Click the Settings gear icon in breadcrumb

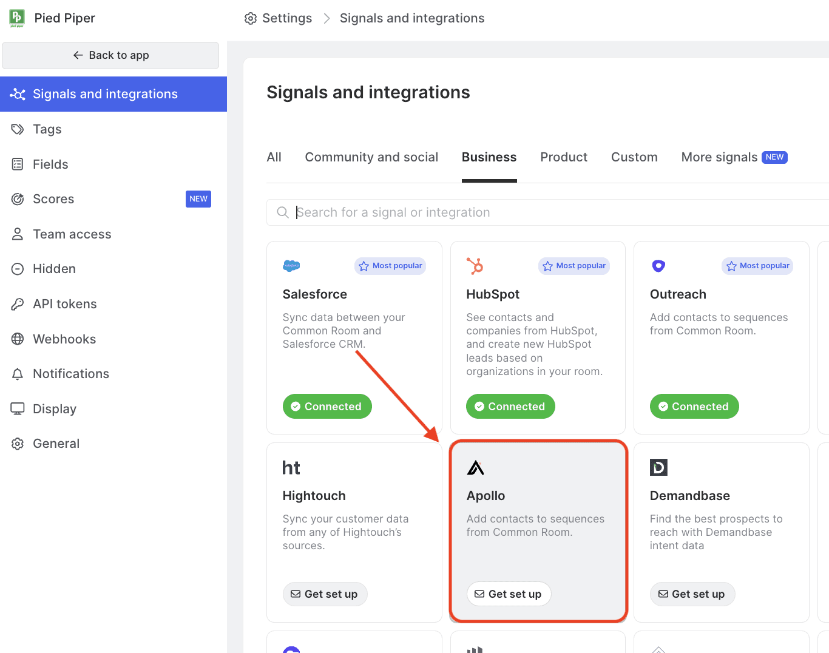[x=251, y=19]
